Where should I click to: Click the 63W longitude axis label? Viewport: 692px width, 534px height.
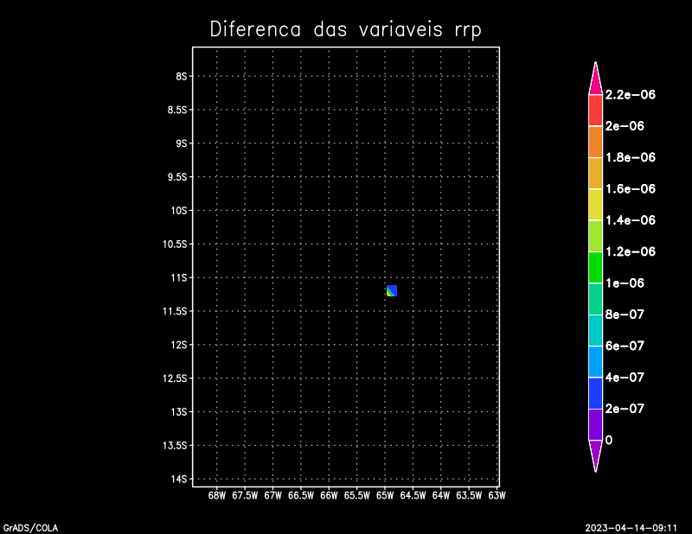[x=497, y=496]
